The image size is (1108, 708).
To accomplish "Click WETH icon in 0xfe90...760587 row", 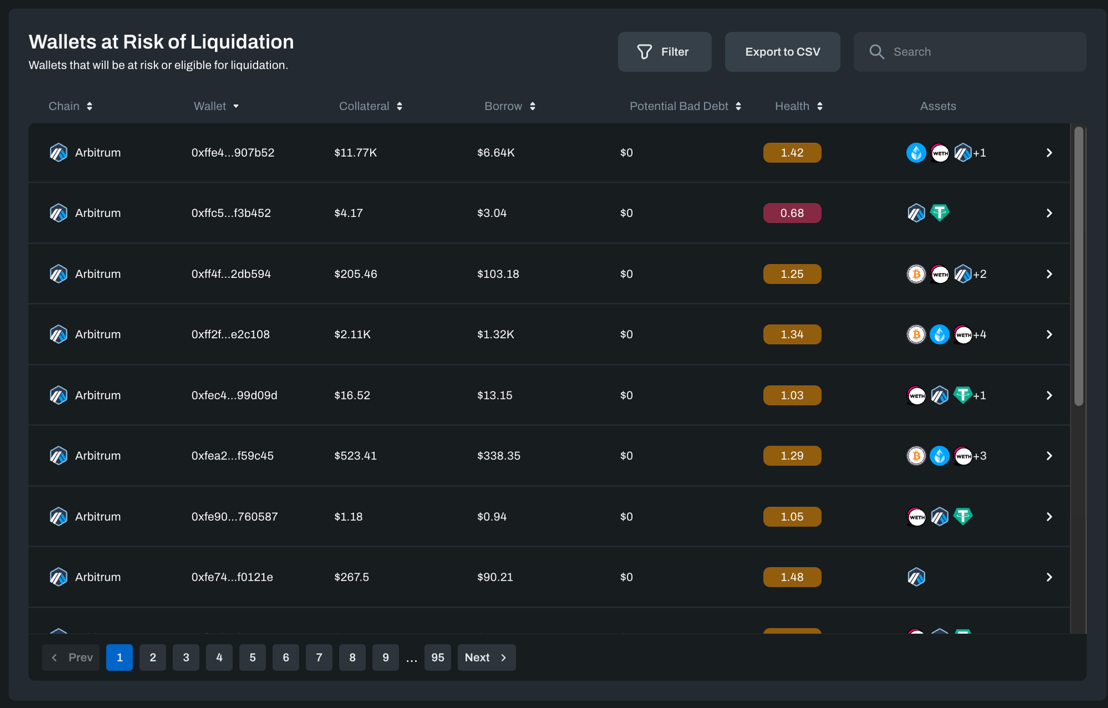I will click(x=916, y=516).
